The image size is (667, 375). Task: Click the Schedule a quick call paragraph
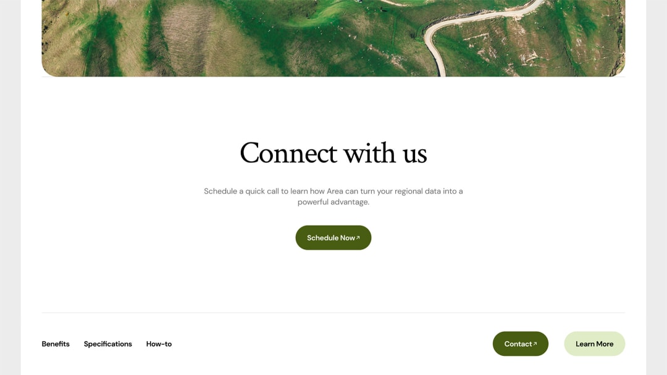[333, 197]
